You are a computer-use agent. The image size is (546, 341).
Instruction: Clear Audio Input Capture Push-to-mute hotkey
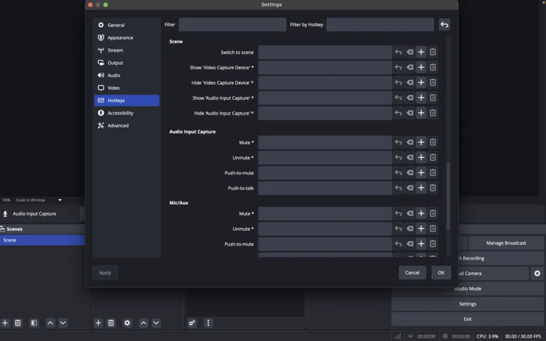click(x=410, y=173)
